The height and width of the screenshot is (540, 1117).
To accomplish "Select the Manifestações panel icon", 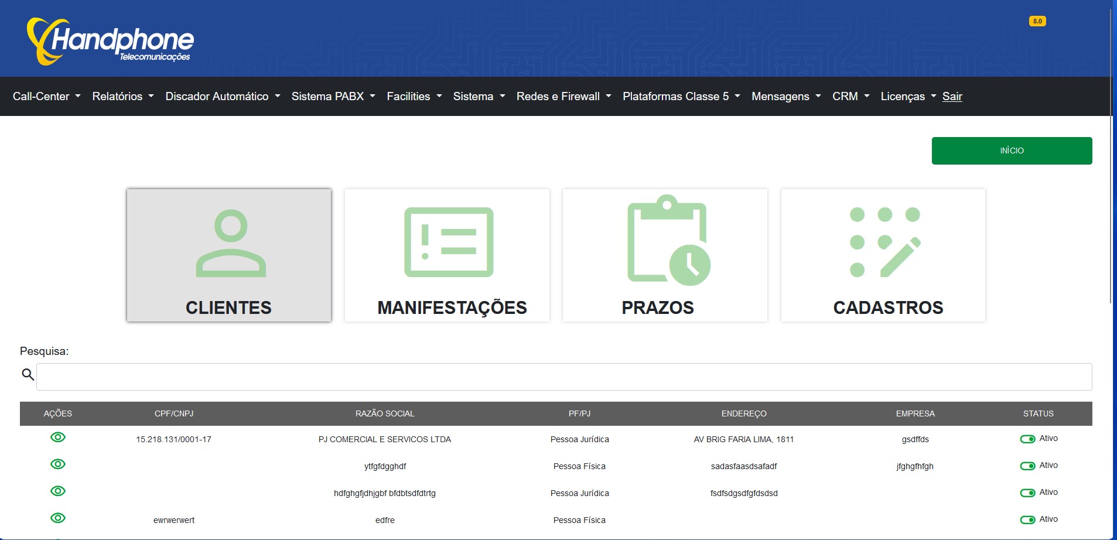I will 447,243.
